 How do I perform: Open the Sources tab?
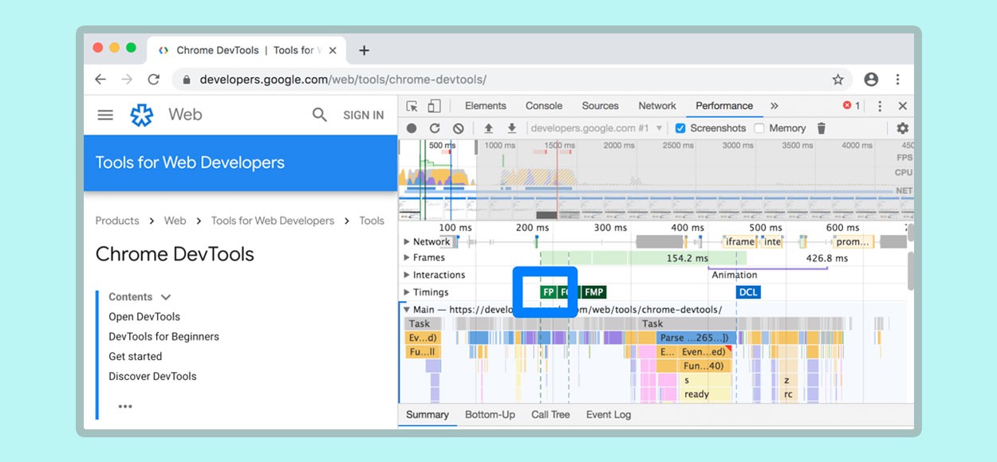pos(601,106)
